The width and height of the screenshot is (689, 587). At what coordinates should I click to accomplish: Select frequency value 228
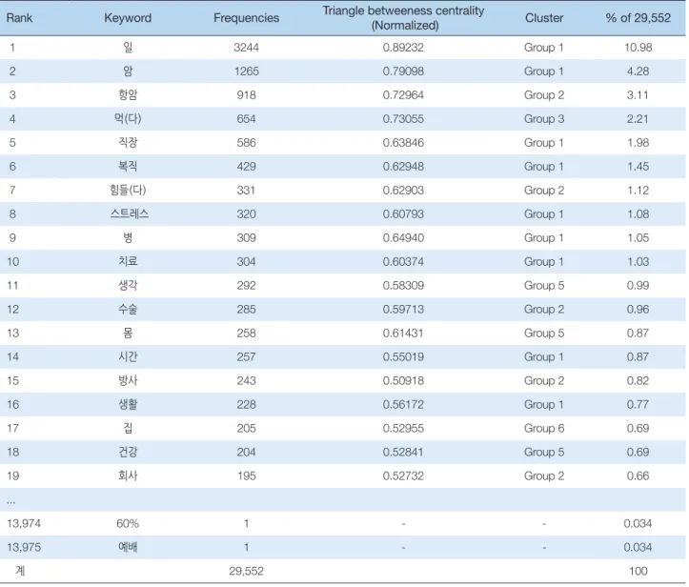coord(246,404)
